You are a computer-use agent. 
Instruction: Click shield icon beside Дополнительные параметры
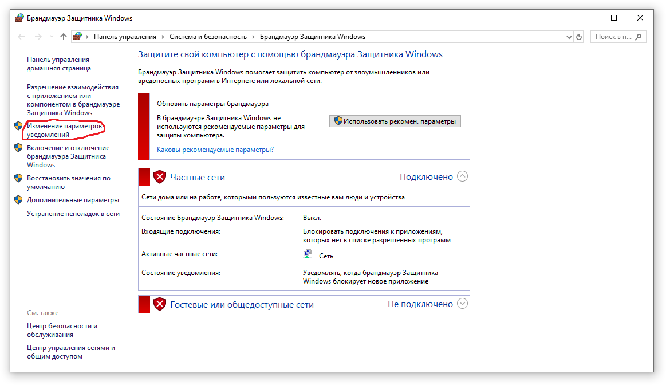18,200
